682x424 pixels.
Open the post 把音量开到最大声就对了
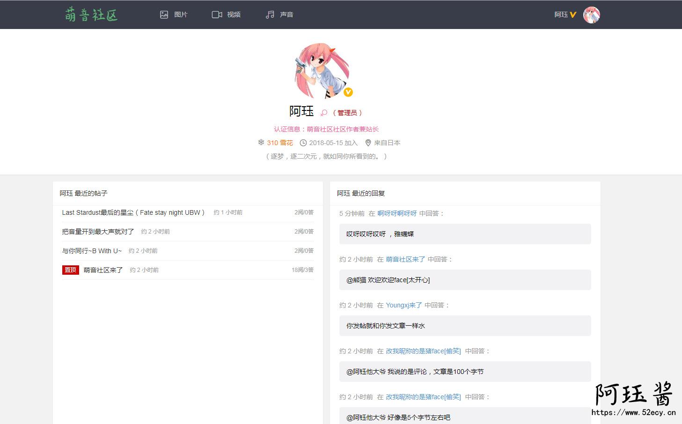tap(98, 232)
